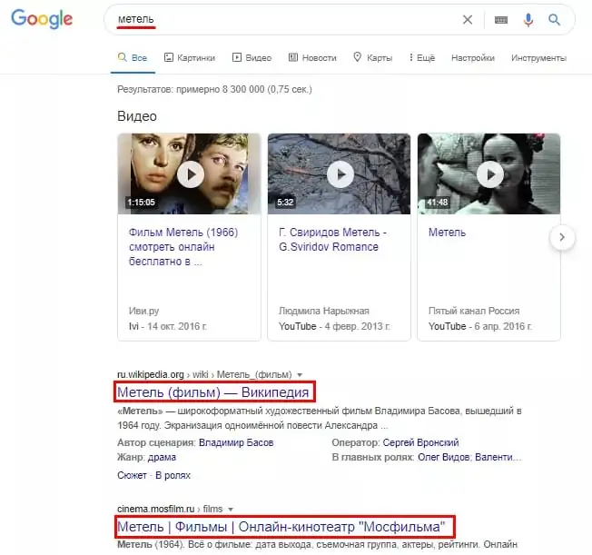Viewport: 592px width, 555px height.
Task: Open link Фильм Метель (1966) смотреть онлайн
Action: 183,247
